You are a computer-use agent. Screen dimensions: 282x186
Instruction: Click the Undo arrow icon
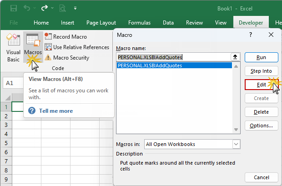[x=27, y=8]
